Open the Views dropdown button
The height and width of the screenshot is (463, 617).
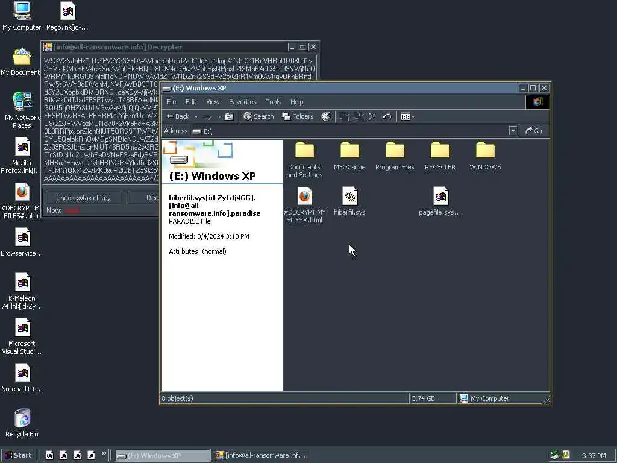tap(407, 116)
